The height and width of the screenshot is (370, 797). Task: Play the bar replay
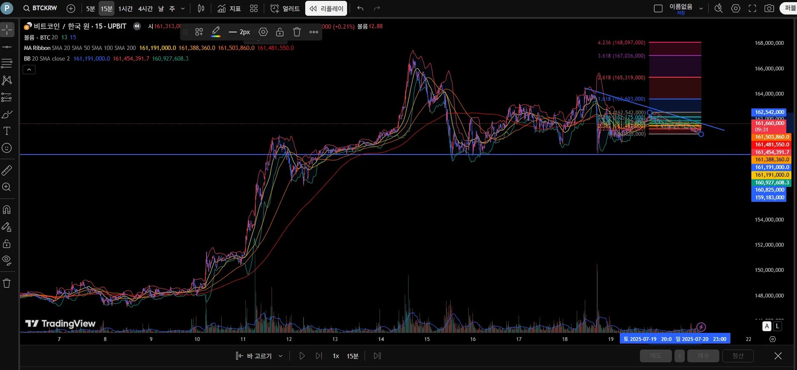[x=302, y=356]
